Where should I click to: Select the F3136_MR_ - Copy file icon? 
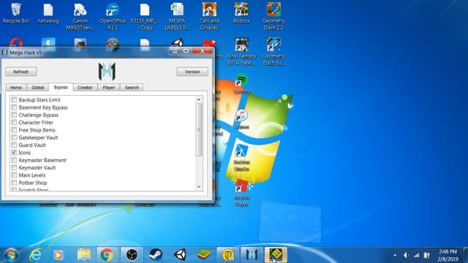(145, 16)
